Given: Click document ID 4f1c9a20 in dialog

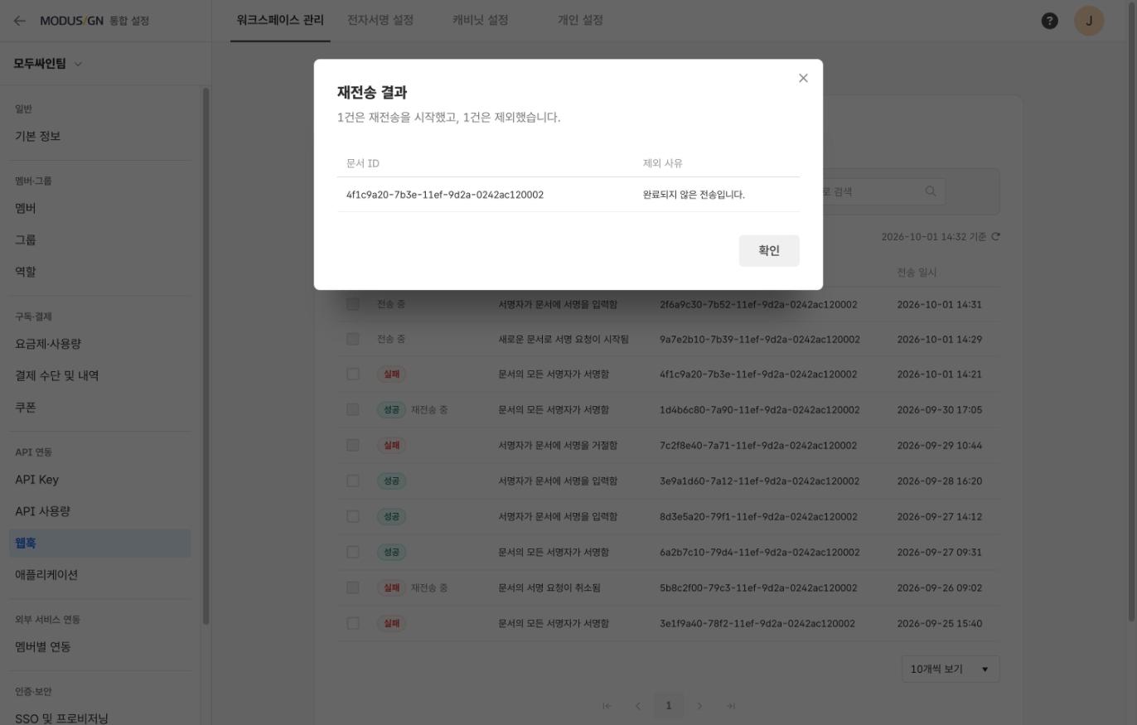Looking at the screenshot, I should coord(445,195).
